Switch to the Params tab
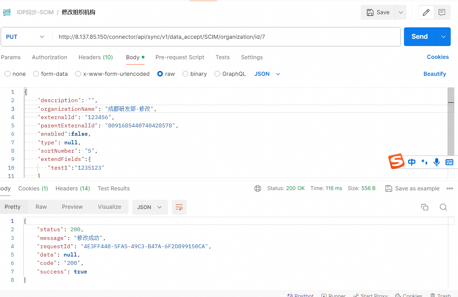The height and width of the screenshot is (297, 458). 11,57
